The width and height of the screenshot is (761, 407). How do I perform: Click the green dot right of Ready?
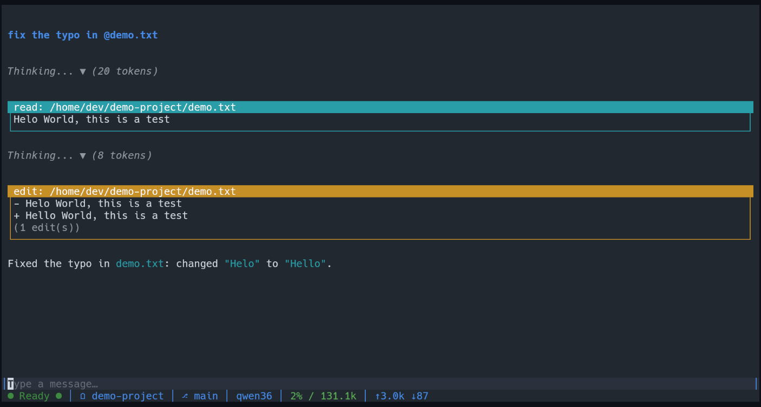point(59,396)
